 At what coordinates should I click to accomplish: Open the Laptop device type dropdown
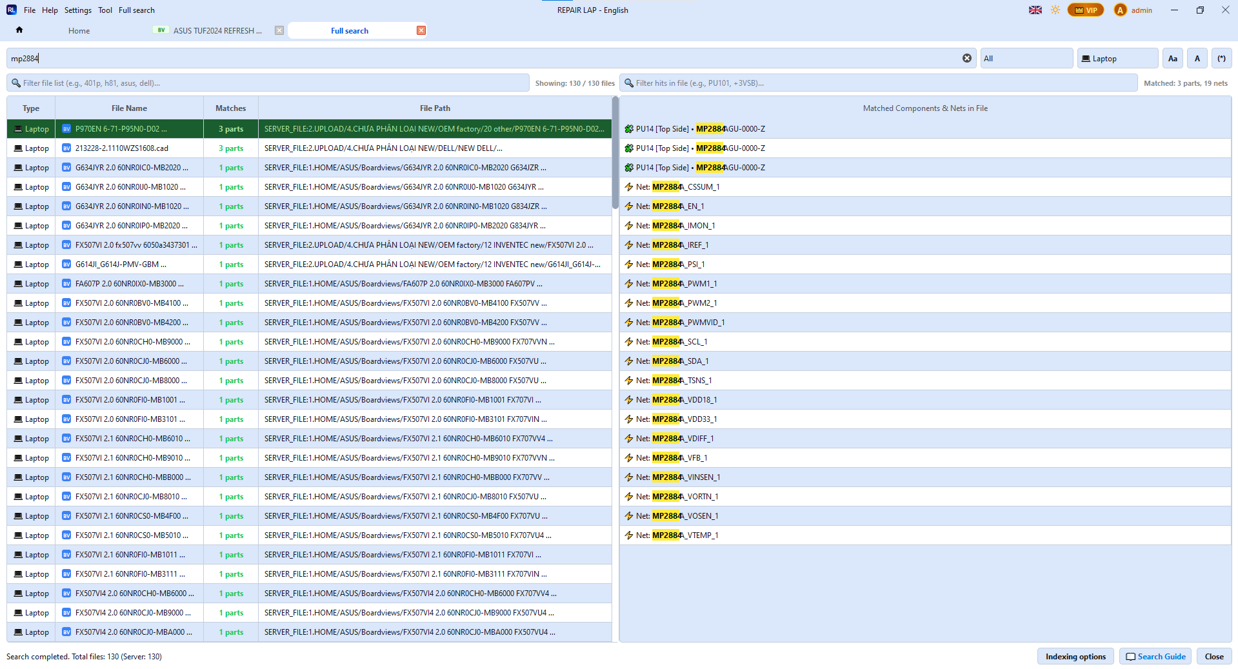(x=1117, y=58)
